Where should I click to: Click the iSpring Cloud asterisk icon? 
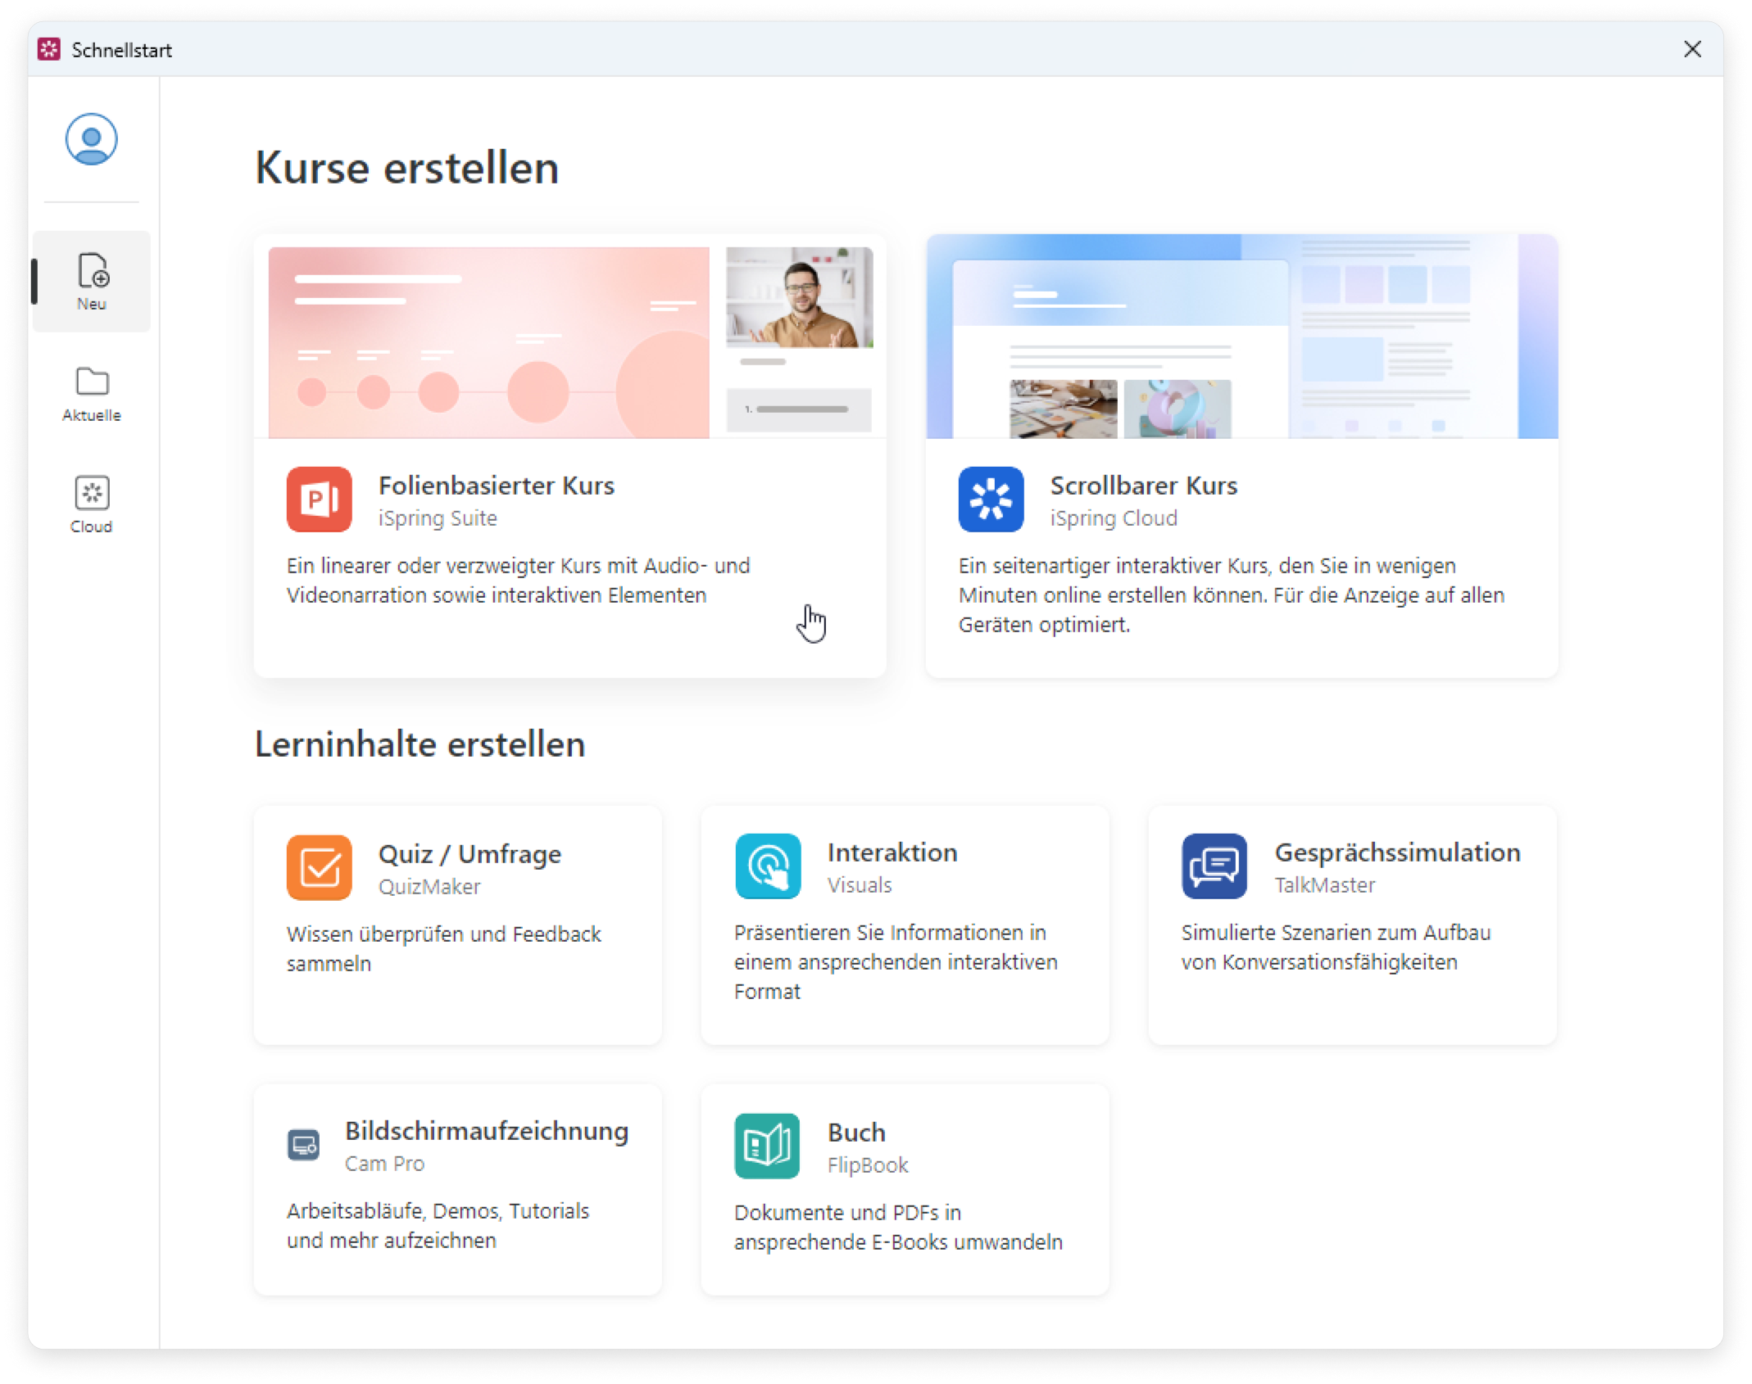991,500
